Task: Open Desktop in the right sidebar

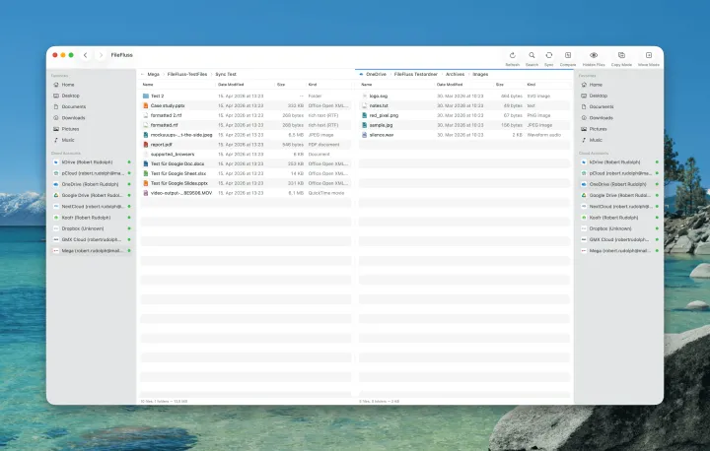Action: click(619, 96)
